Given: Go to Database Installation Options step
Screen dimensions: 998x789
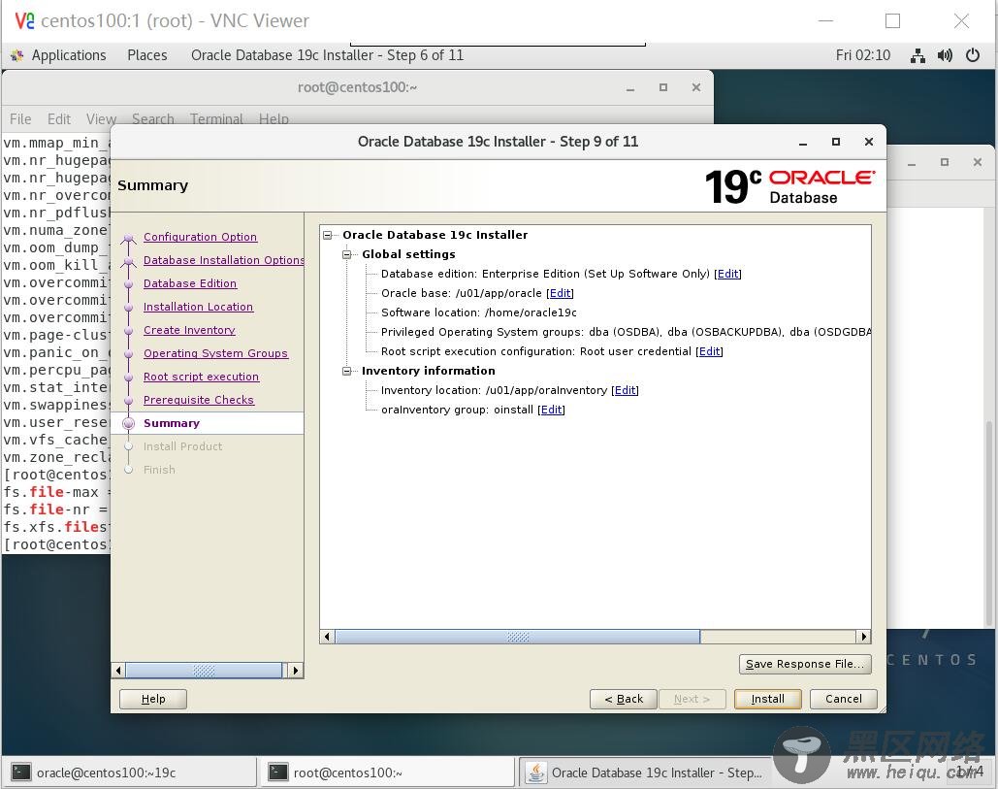Looking at the screenshot, I should pyautogui.click(x=223, y=260).
